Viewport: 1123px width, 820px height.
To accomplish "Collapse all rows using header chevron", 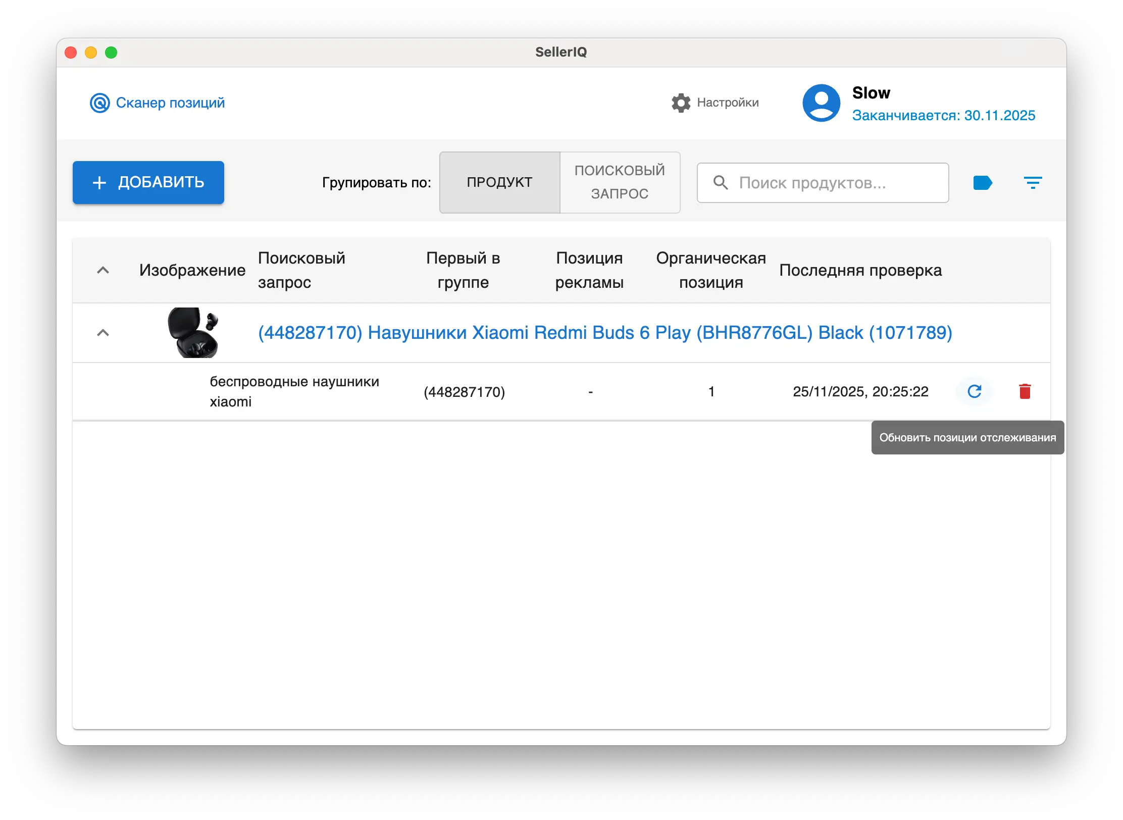I will [x=103, y=270].
